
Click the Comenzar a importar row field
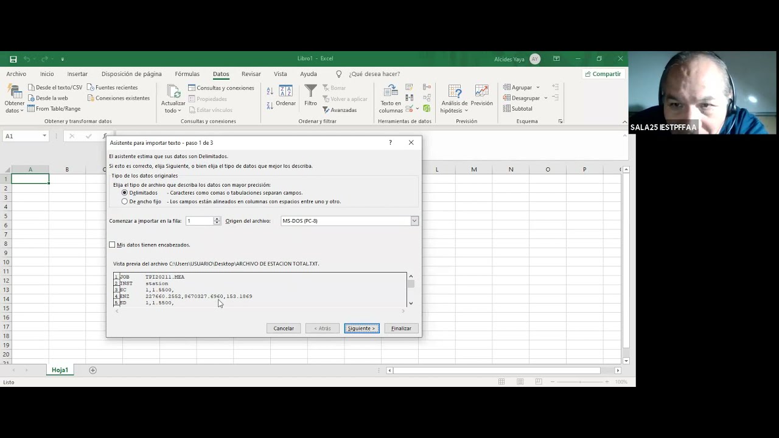199,221
